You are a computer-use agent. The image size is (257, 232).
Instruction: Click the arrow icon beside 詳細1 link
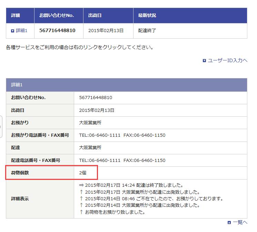[13, 31]
